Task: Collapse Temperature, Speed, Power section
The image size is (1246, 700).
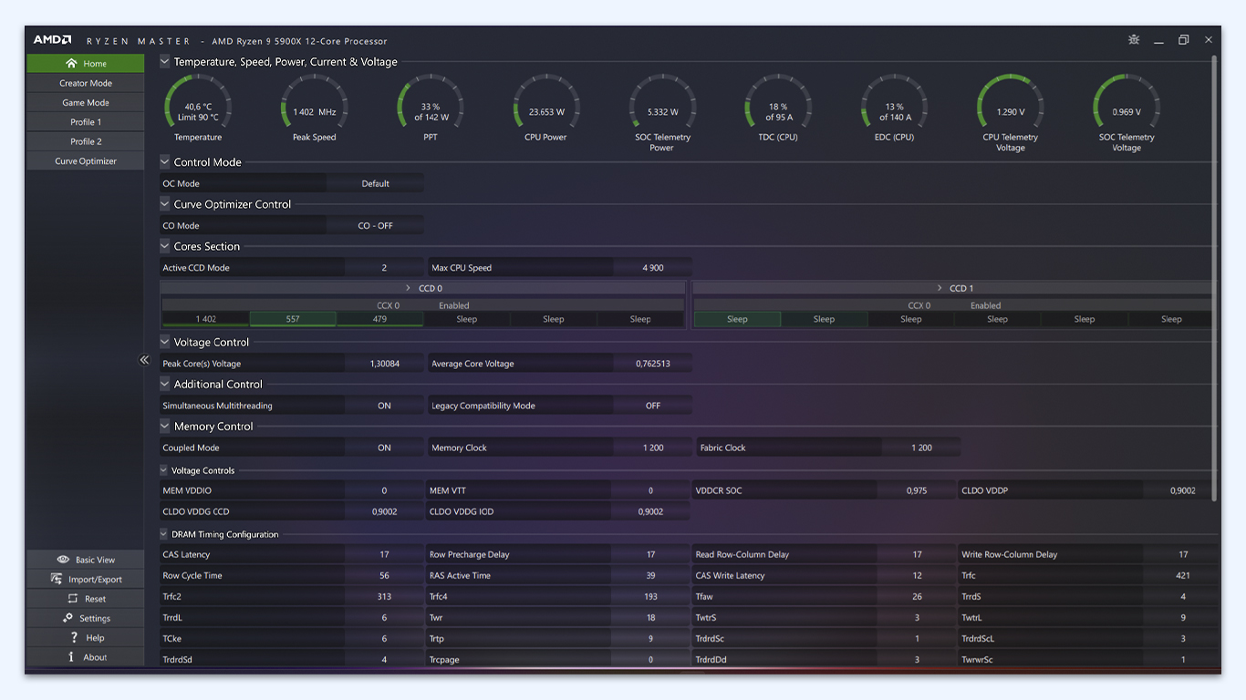Action: tap(165, 62)
